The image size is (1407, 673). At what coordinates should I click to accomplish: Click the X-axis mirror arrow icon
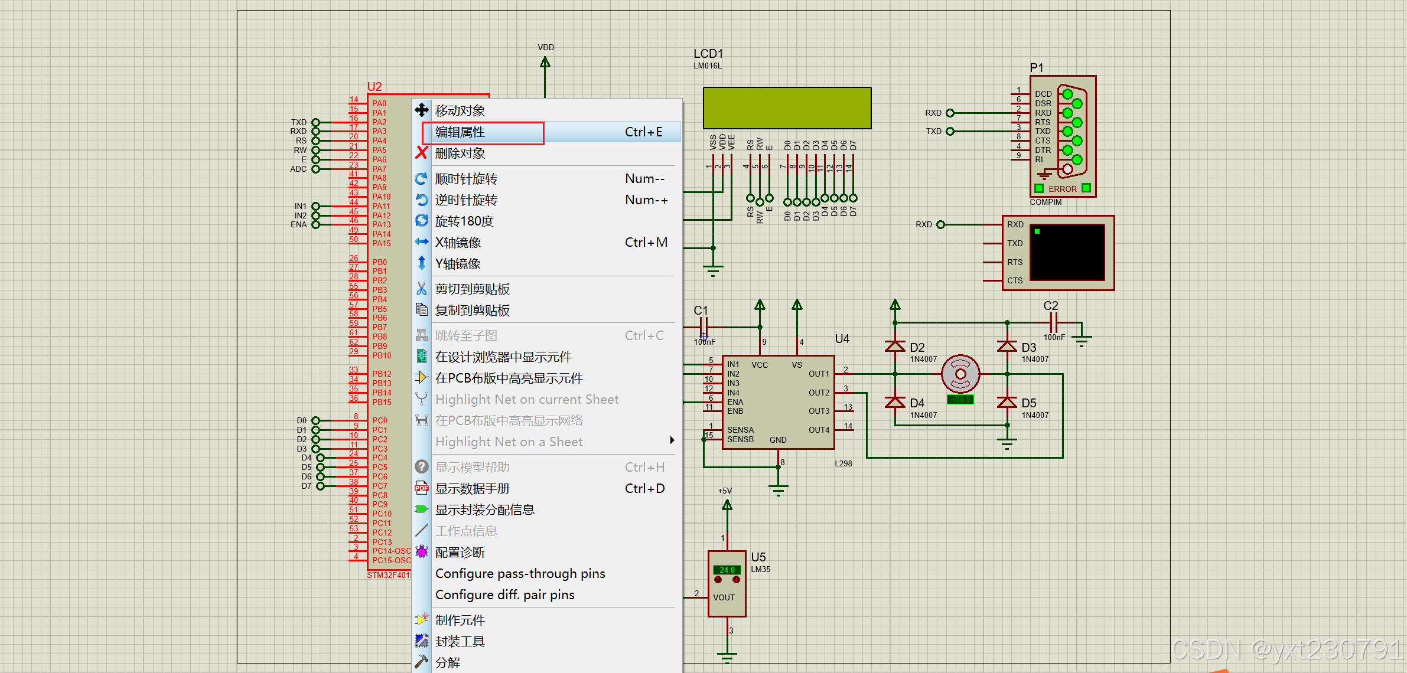[422, 242]
